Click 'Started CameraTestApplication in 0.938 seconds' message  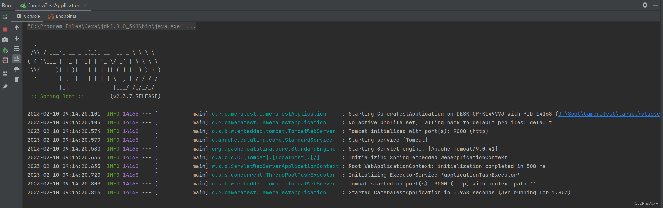[x=459, y=192]
